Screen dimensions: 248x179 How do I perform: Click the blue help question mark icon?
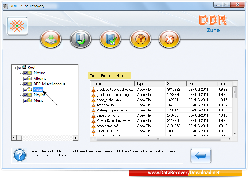pyautogui.click(x=20, y=155)
